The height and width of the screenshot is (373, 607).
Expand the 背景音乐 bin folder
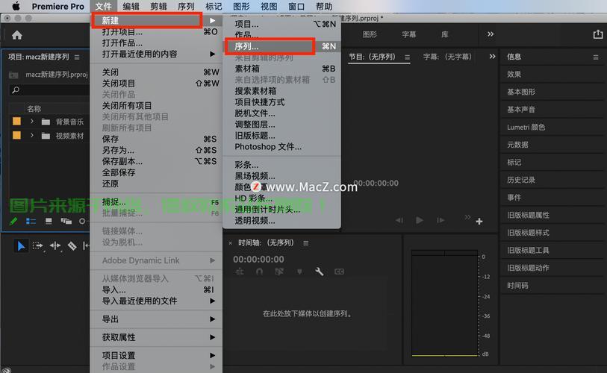coord(32,122)
